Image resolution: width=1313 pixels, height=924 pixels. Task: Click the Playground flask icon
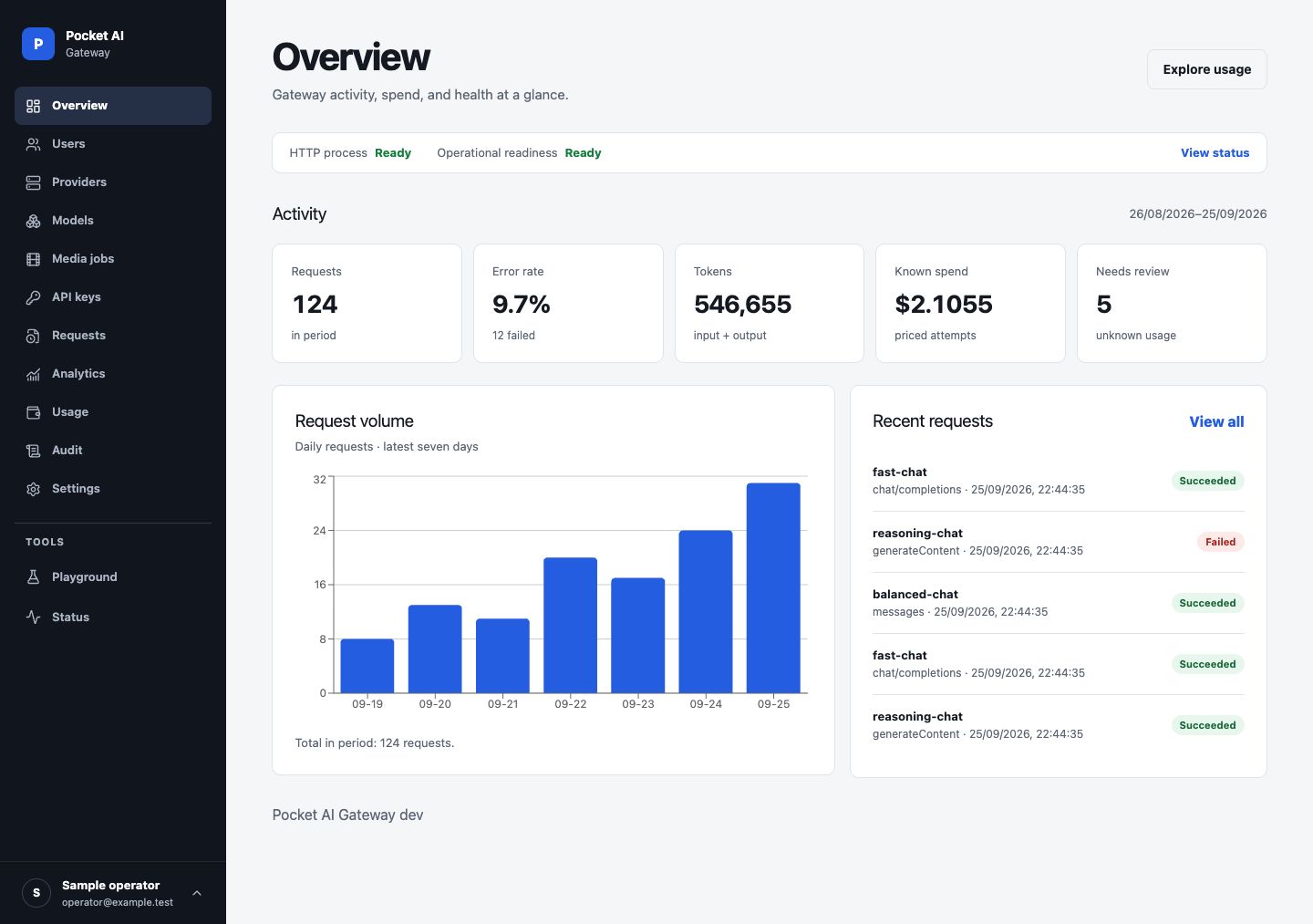(33, 577)
